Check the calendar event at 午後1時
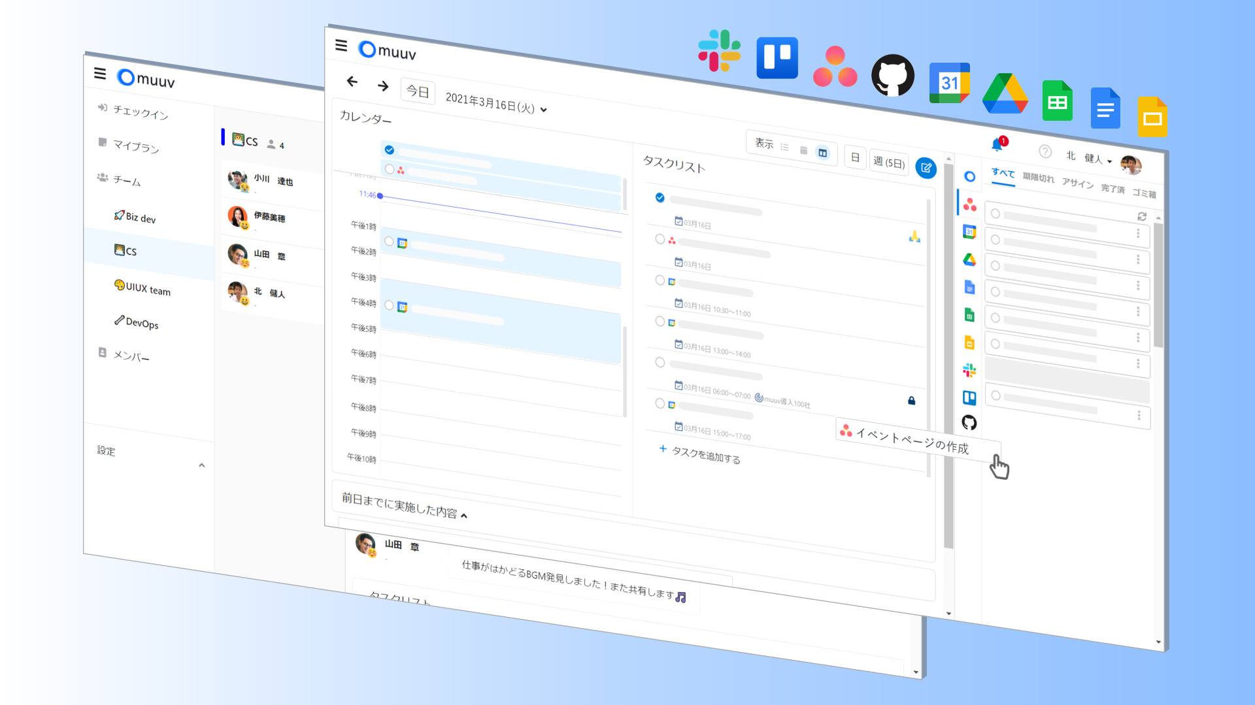Image resolution: width=1255 pixels, height=705 pixels. click(389, 242)
